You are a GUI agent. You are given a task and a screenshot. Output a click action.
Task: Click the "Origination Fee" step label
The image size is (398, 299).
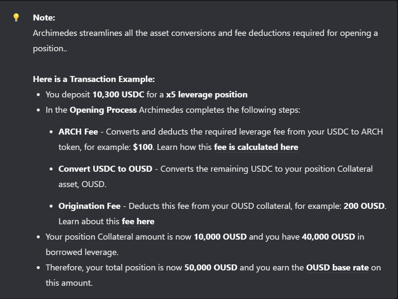pyautogui.click(x=89, y=206)
